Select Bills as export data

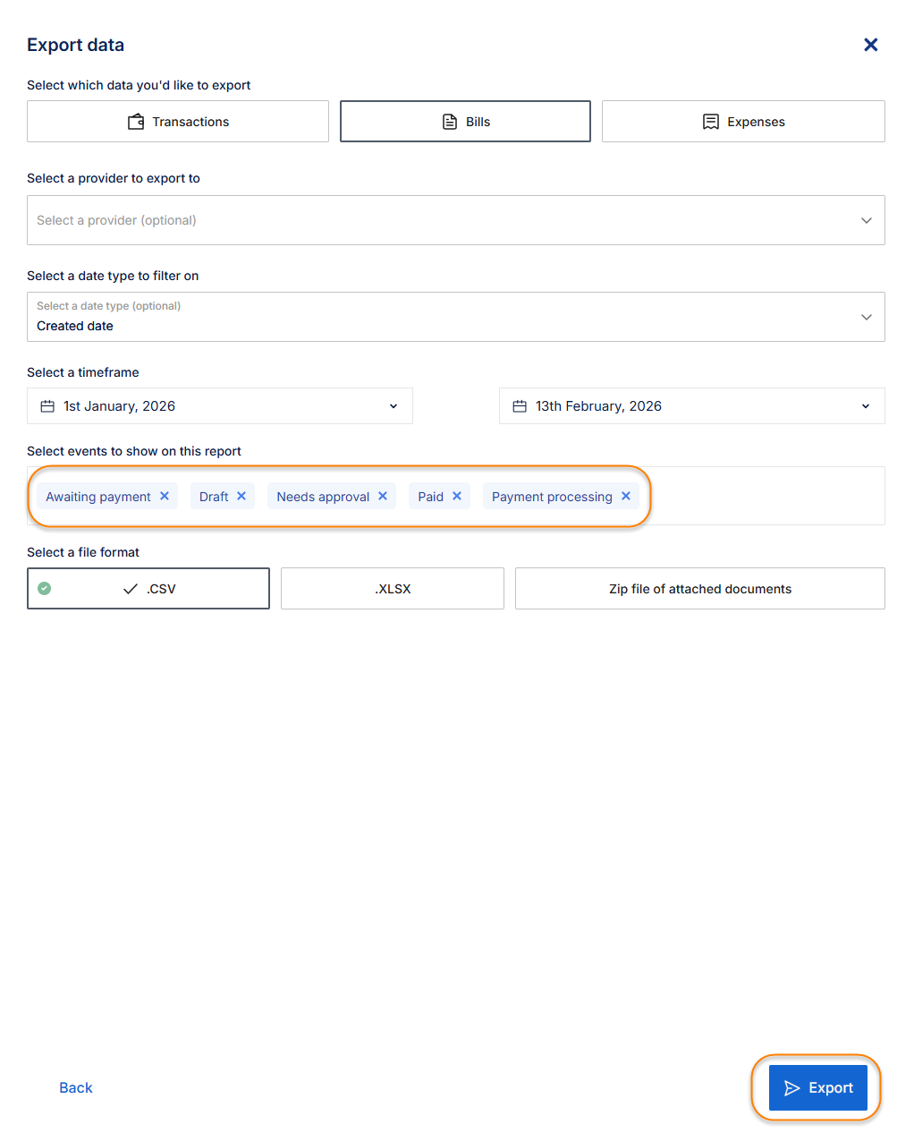465,121
